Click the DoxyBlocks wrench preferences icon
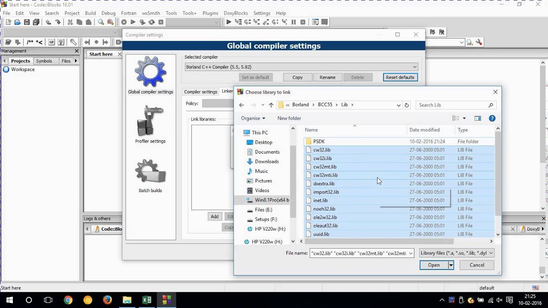Viewport: 548px width, 308px height. (x=73, y=42)
